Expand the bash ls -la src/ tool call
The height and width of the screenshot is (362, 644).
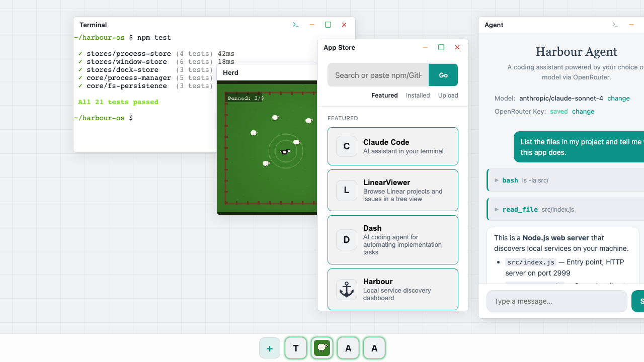pos(497,180)
